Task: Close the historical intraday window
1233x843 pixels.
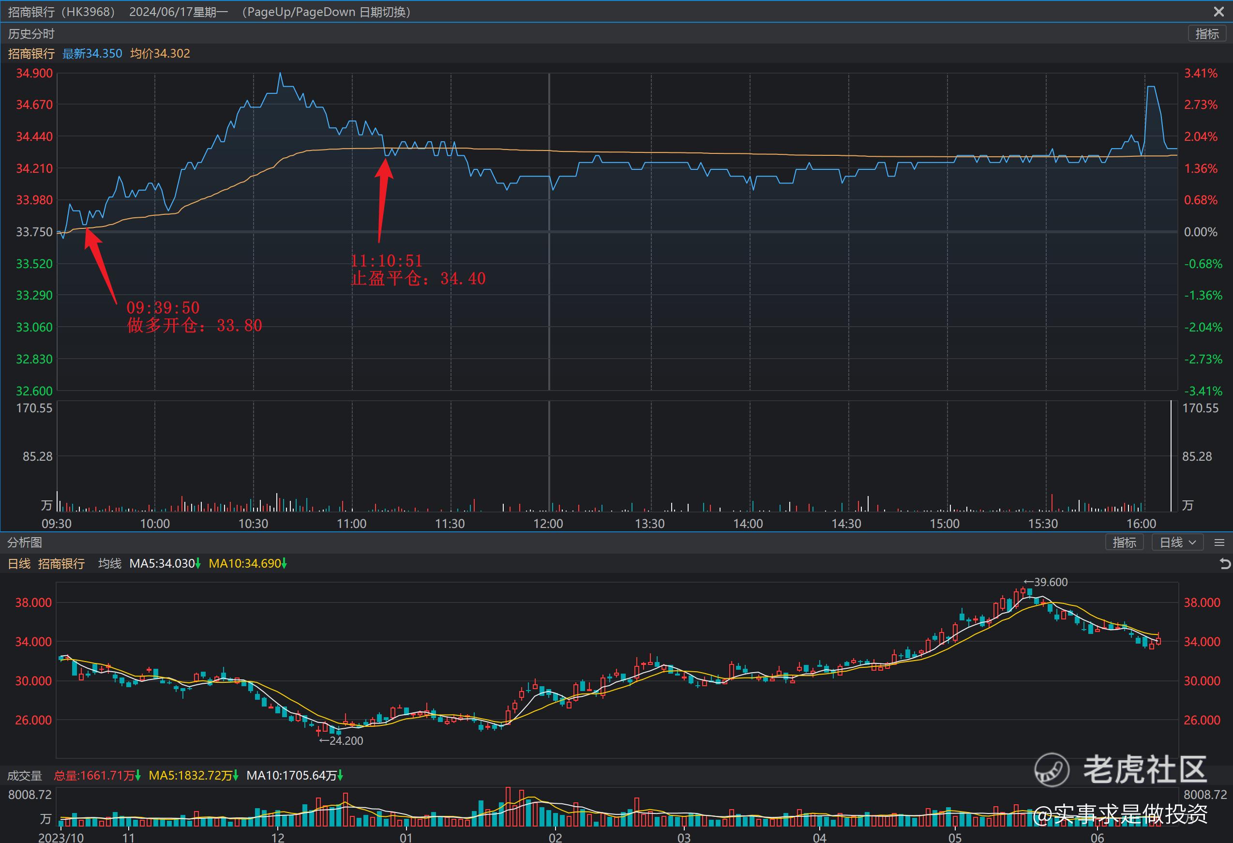Action: click(x=1218, y=11)
